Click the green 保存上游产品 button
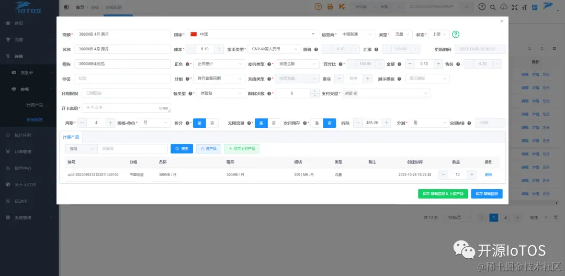The width and height of the screenshot is (565, 276). point(242,149)
